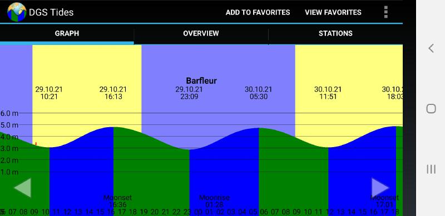Screen dimensions: 445x216
Task: Tap the small red current-time marker
Action: tap(36, 144)
